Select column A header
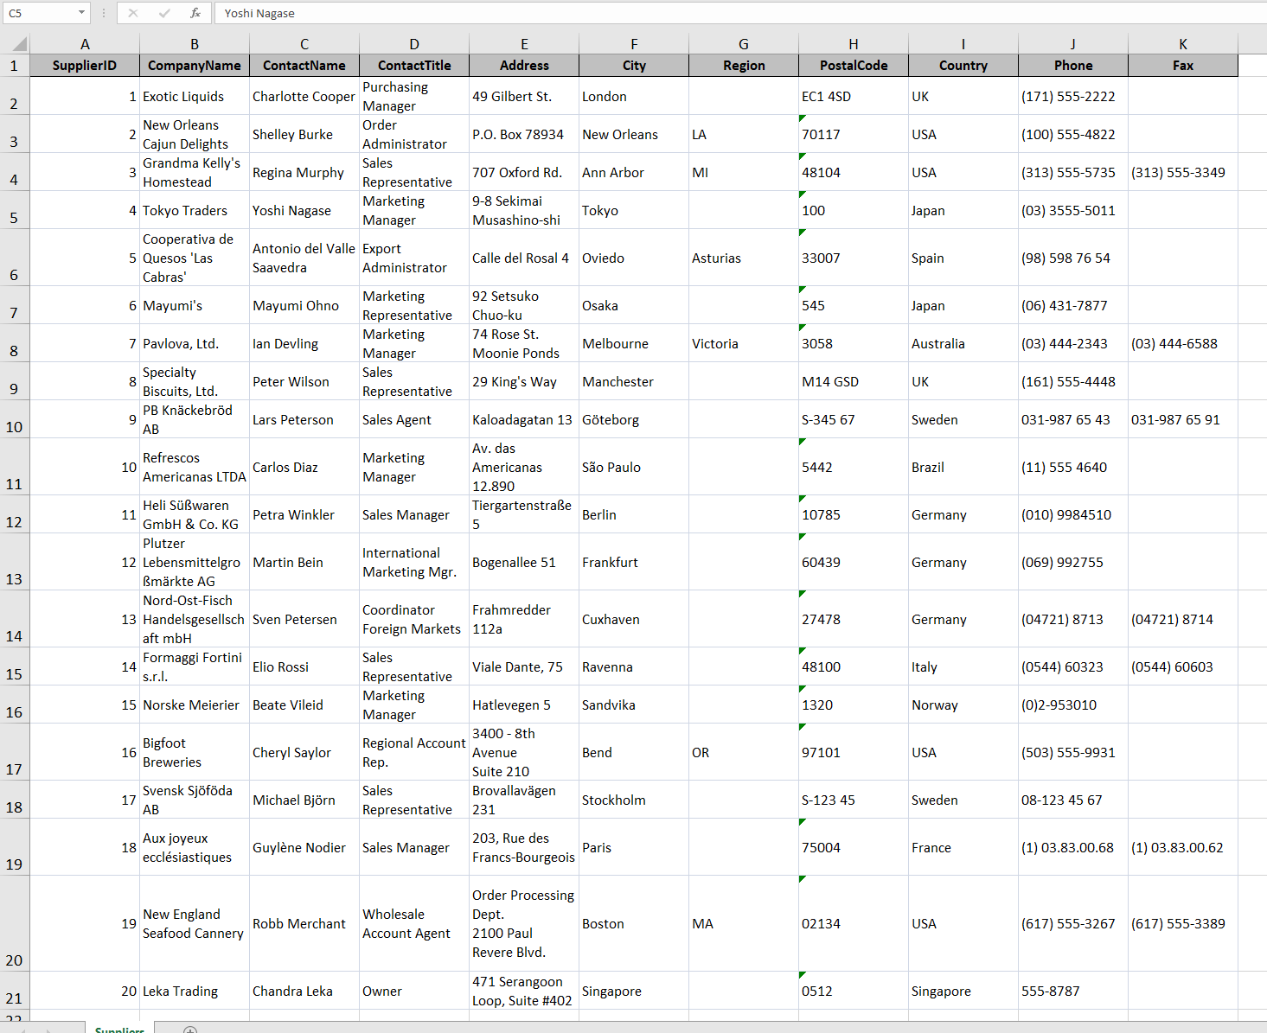Image resolution: width=1267 pixels, height=1033 pixels. tap(85, 44)
